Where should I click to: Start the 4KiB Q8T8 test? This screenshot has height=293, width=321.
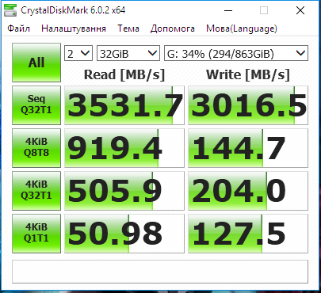pyautogui.click(x=36, y=148)
